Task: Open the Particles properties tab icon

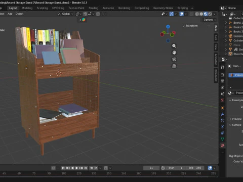Action: coord(222,120)
